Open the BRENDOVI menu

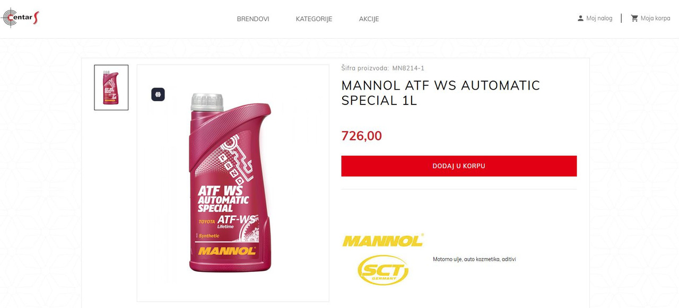pyautogui.click(x=253, y=19)
